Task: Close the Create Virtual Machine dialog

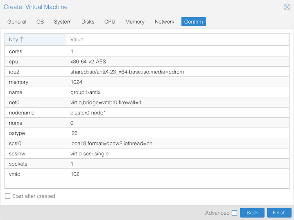Action: [287, 7]
